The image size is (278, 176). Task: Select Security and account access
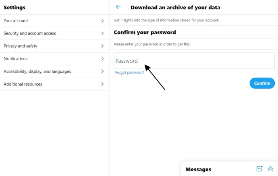[x=30, y=33]
